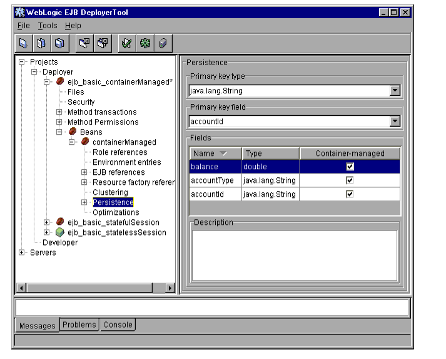The width and height of the screenshot is (446, 359).
Task: Open the Tools menu
Action: click(48, 26)
